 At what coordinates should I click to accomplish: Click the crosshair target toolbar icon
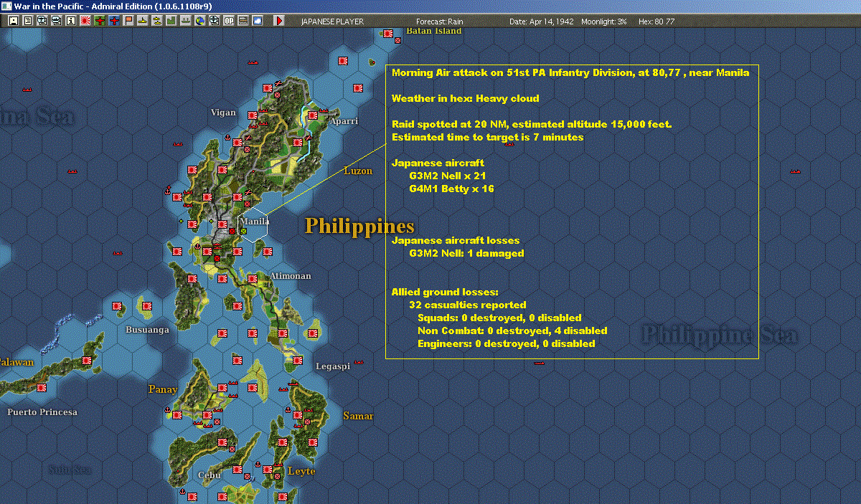tap(215, 21)
